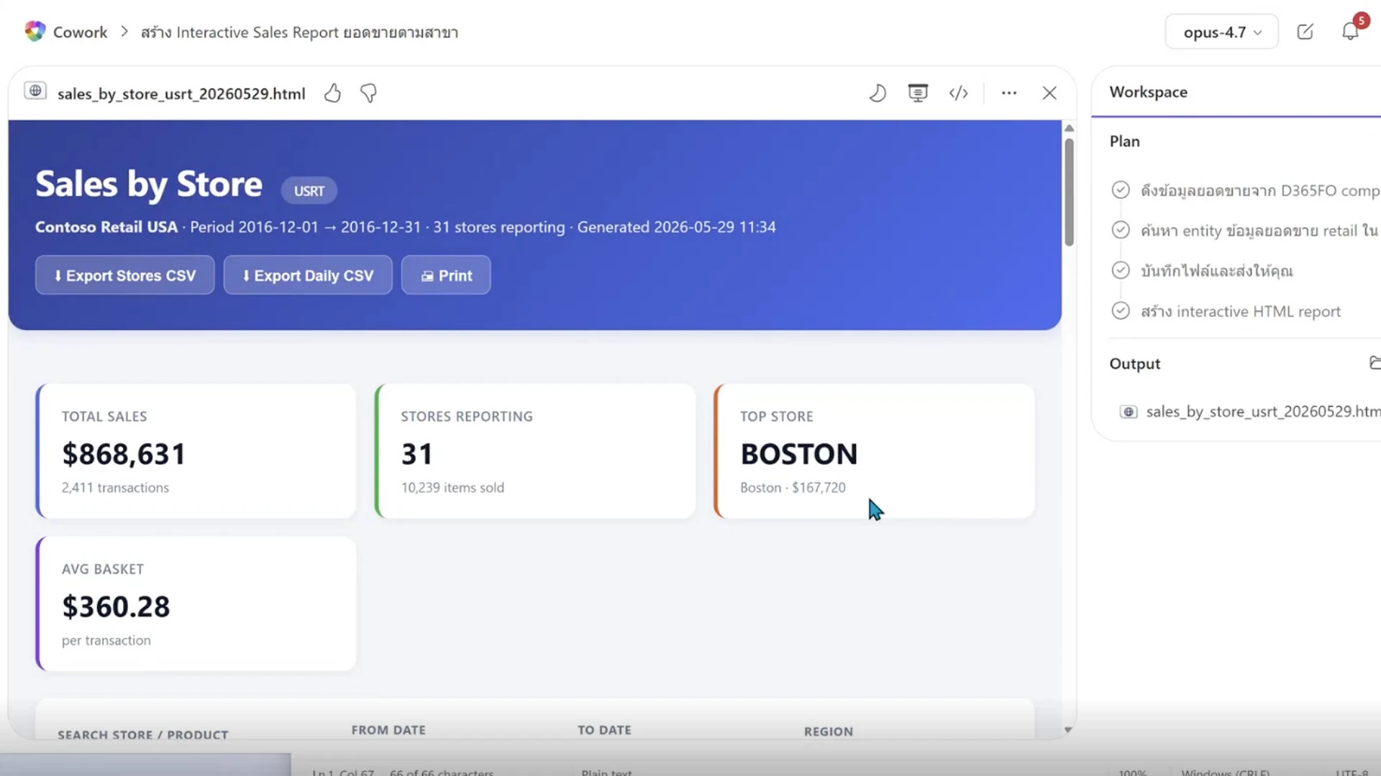The height and width of the screenshot is (776, 1381).
Task: Open the more options ellipsis menu
Action: [1009, 93]
